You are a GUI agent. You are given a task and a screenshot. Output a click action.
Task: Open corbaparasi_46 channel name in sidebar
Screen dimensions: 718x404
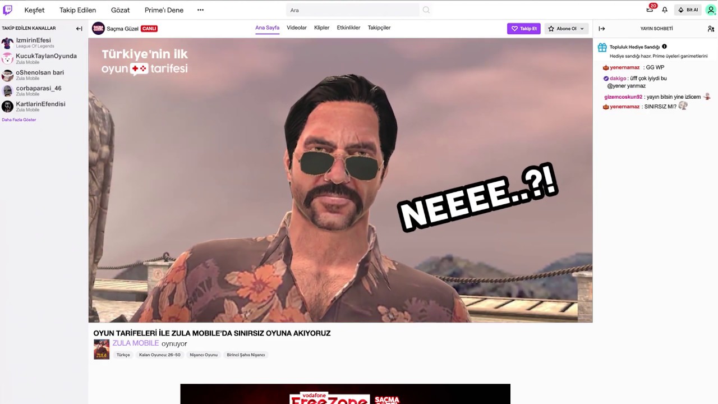click(39, 88)
